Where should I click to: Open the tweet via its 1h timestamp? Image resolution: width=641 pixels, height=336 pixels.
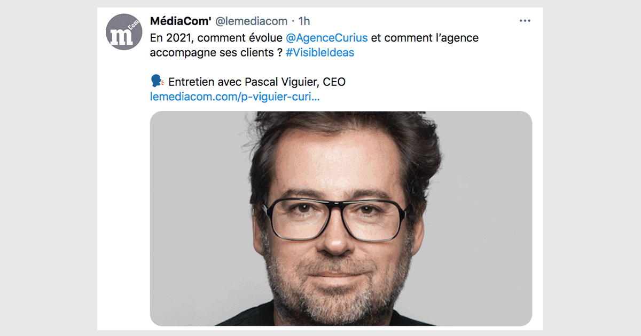pyautogui.click(x=304, y=21)
